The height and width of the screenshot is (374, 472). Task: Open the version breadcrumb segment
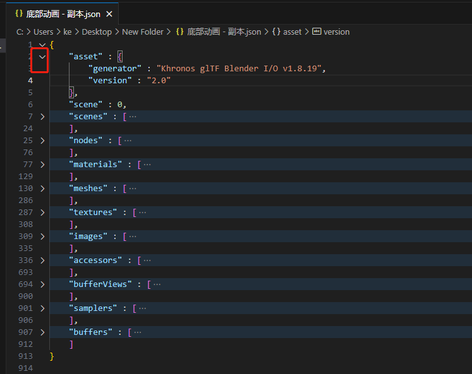[337, 32]
